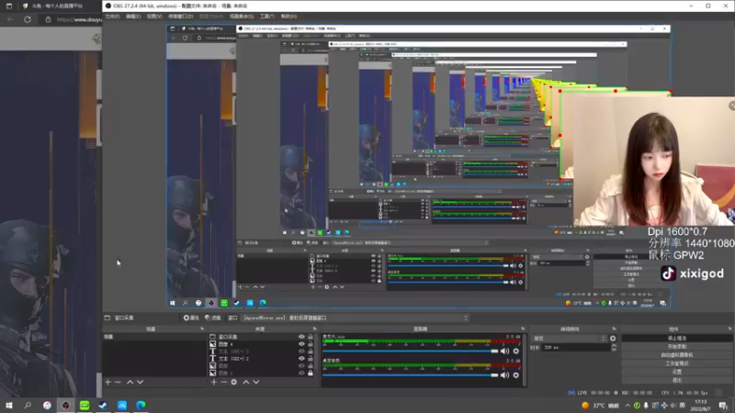Image resolution: width=735 pixels, height=413 pixels.
Task: Toggle lock on the 图像 4 source
Action: (311, 344)
